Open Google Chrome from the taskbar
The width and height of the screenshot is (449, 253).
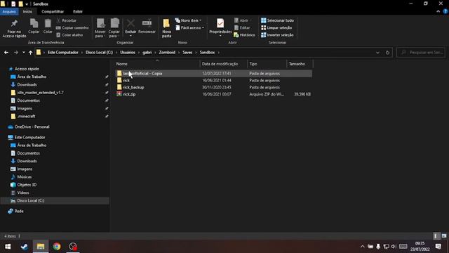57,247
